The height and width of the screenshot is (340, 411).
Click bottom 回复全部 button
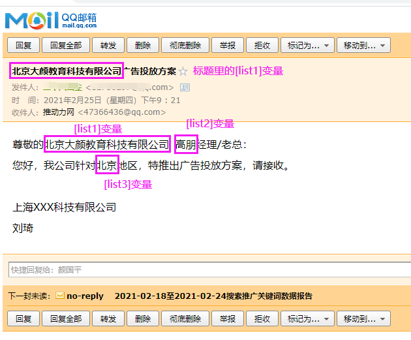66,318
